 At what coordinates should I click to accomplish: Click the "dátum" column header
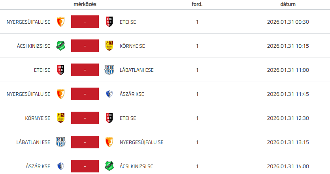coord(287,4)
